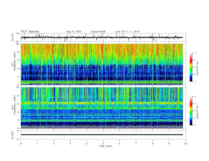209x161 pixels.
Task: Click the 'station=GAK' label
Action: tap(98, 32)
